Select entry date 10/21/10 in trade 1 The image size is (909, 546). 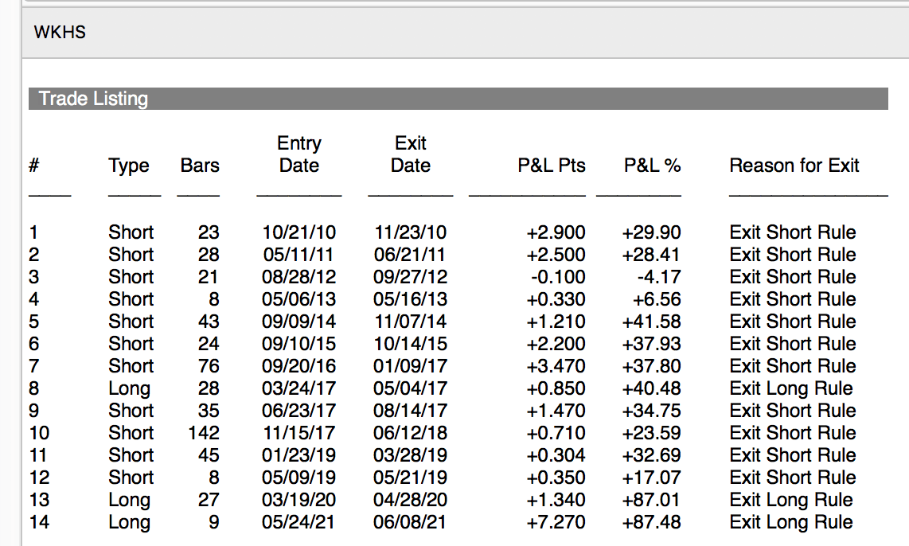pyautogui.click(x=299, y=232)
